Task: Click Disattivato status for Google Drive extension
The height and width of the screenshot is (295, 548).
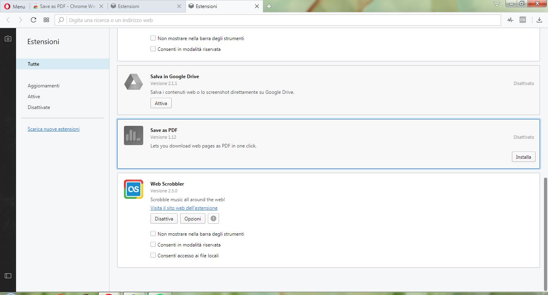Action: point(524,83)
